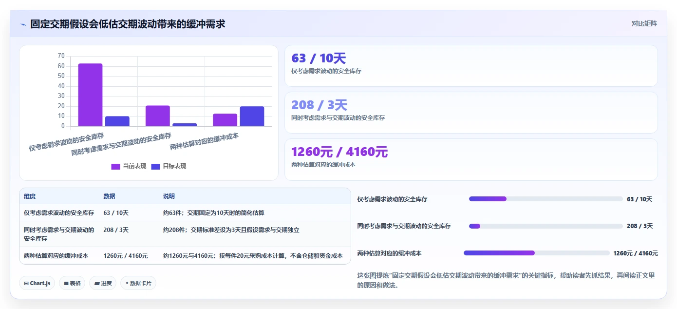Click blue bar in 两种估算对应的缓冲成本 group

click(252, 116)
